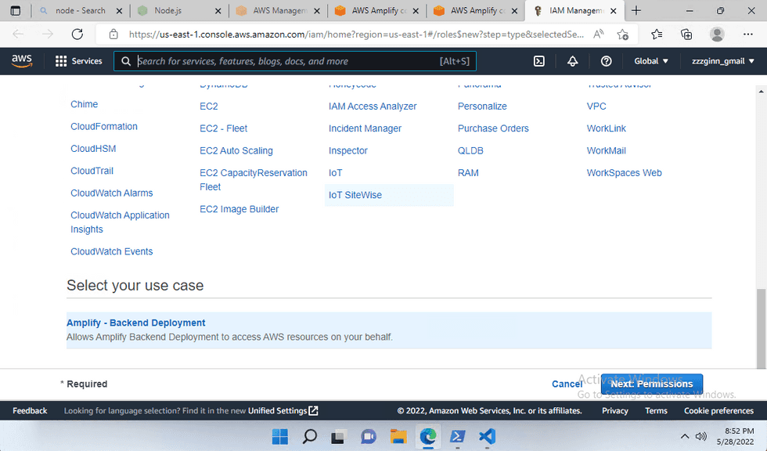This screenshot has height=451, width=767.
Task: Click the page vertical scrollbar thumb
Action: pyautogui.click(x=761, y=328)
